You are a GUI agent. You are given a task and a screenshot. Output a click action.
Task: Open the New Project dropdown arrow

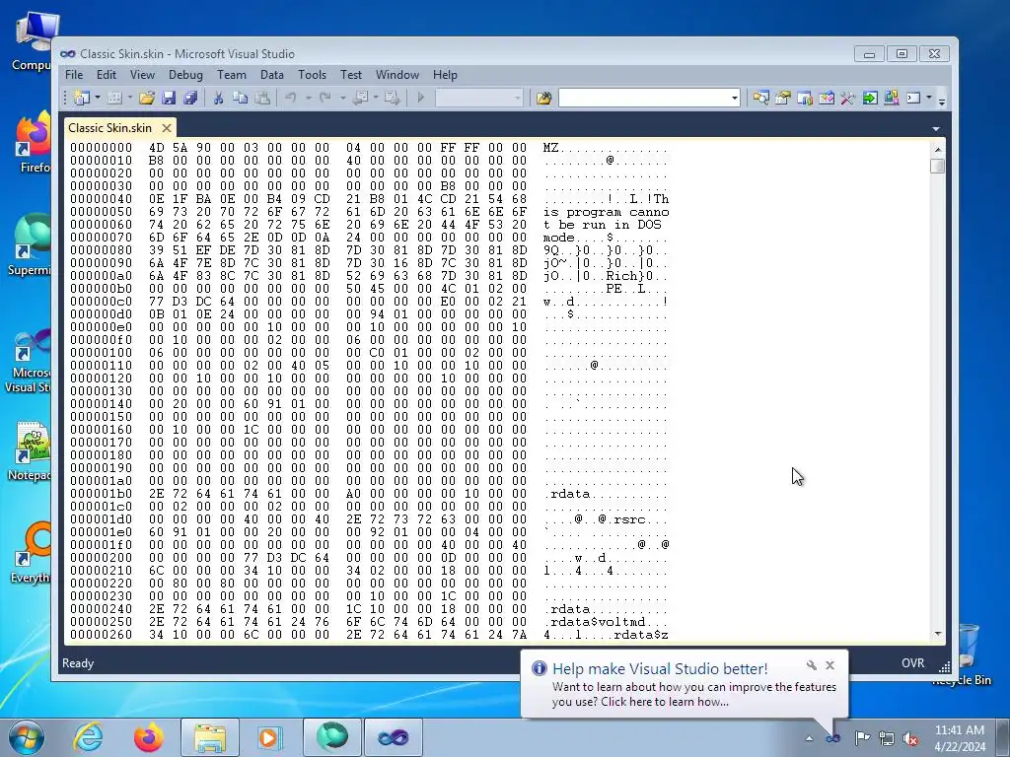click(98, 98)
